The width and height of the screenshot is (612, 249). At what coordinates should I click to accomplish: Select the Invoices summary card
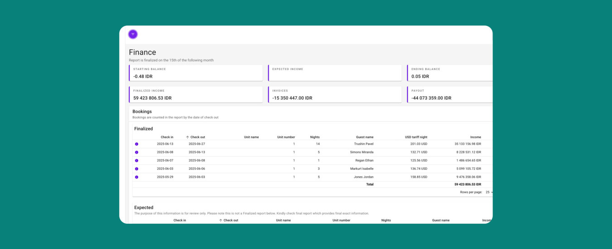coord(335,94)
